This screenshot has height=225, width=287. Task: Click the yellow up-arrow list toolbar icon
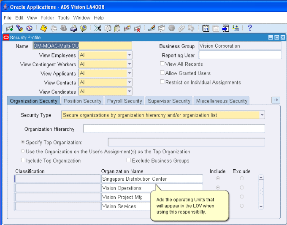point(236,28)
